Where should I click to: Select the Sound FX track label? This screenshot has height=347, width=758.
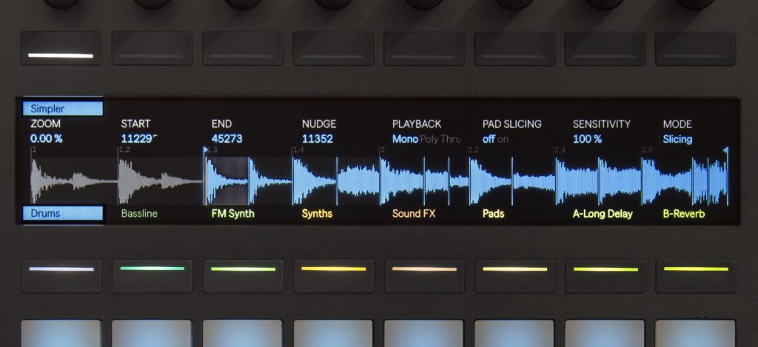[414, 213]
